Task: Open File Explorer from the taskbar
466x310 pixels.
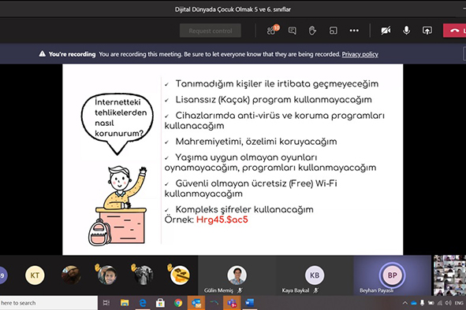Action: 125,303
